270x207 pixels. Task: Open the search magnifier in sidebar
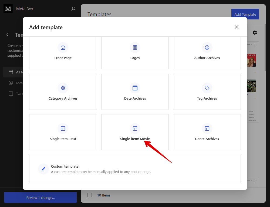click(x=73, y=9)
